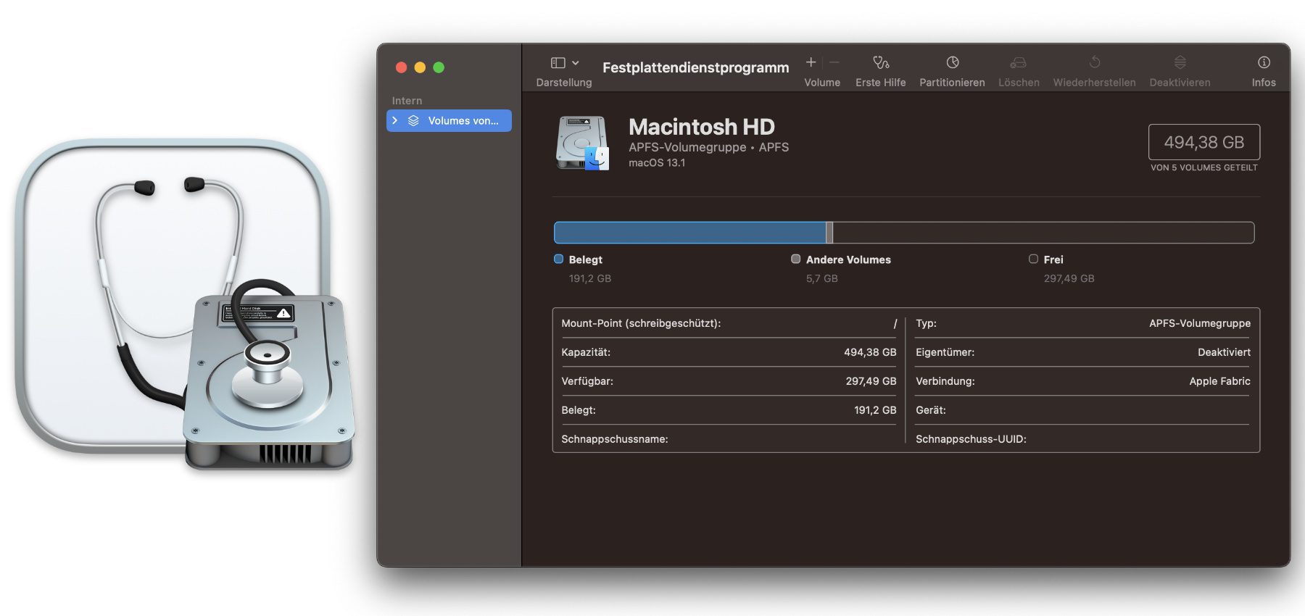
Task: Click the Macintosh HD disk icon
Action: (582, 143)
